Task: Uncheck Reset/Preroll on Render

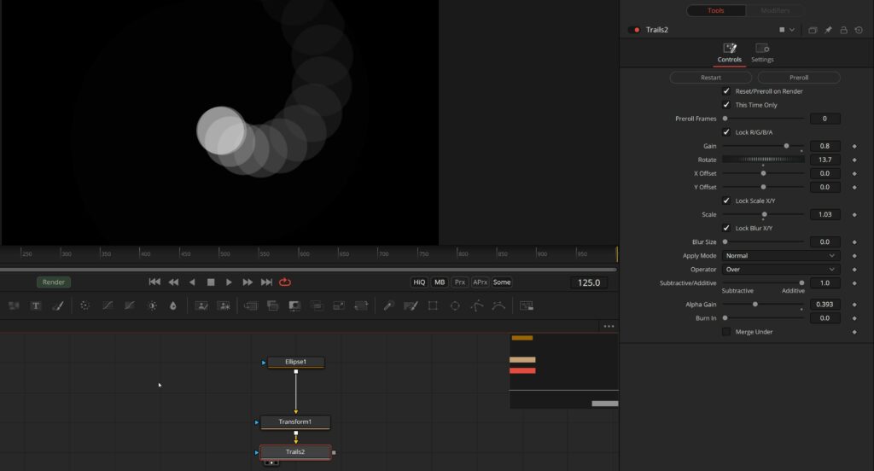Action: (726, 90)
